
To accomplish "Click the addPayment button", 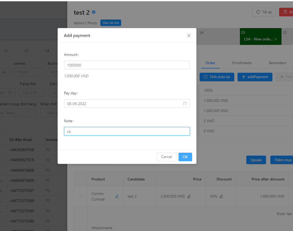I will click(255, 77).
